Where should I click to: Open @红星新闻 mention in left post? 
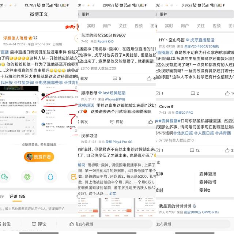(24, 82)
